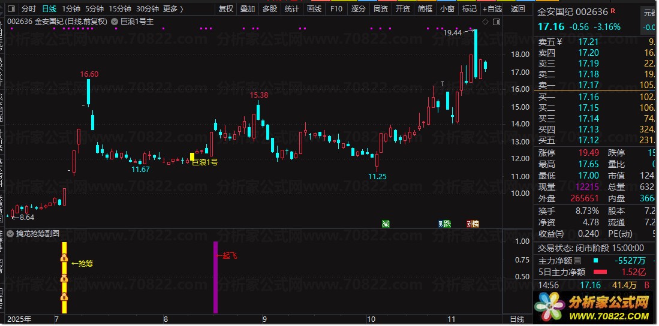The height and width of the screenshot is (326, 659).
Task: Toggle the right panel icon above the chart
Action: [x=496, y=22]
